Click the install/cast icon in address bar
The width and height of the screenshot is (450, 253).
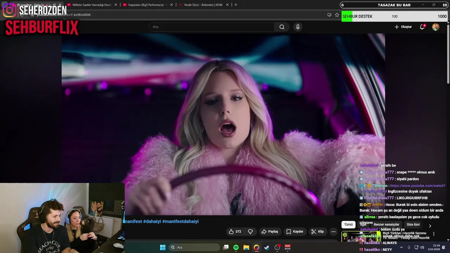(329, 15)
